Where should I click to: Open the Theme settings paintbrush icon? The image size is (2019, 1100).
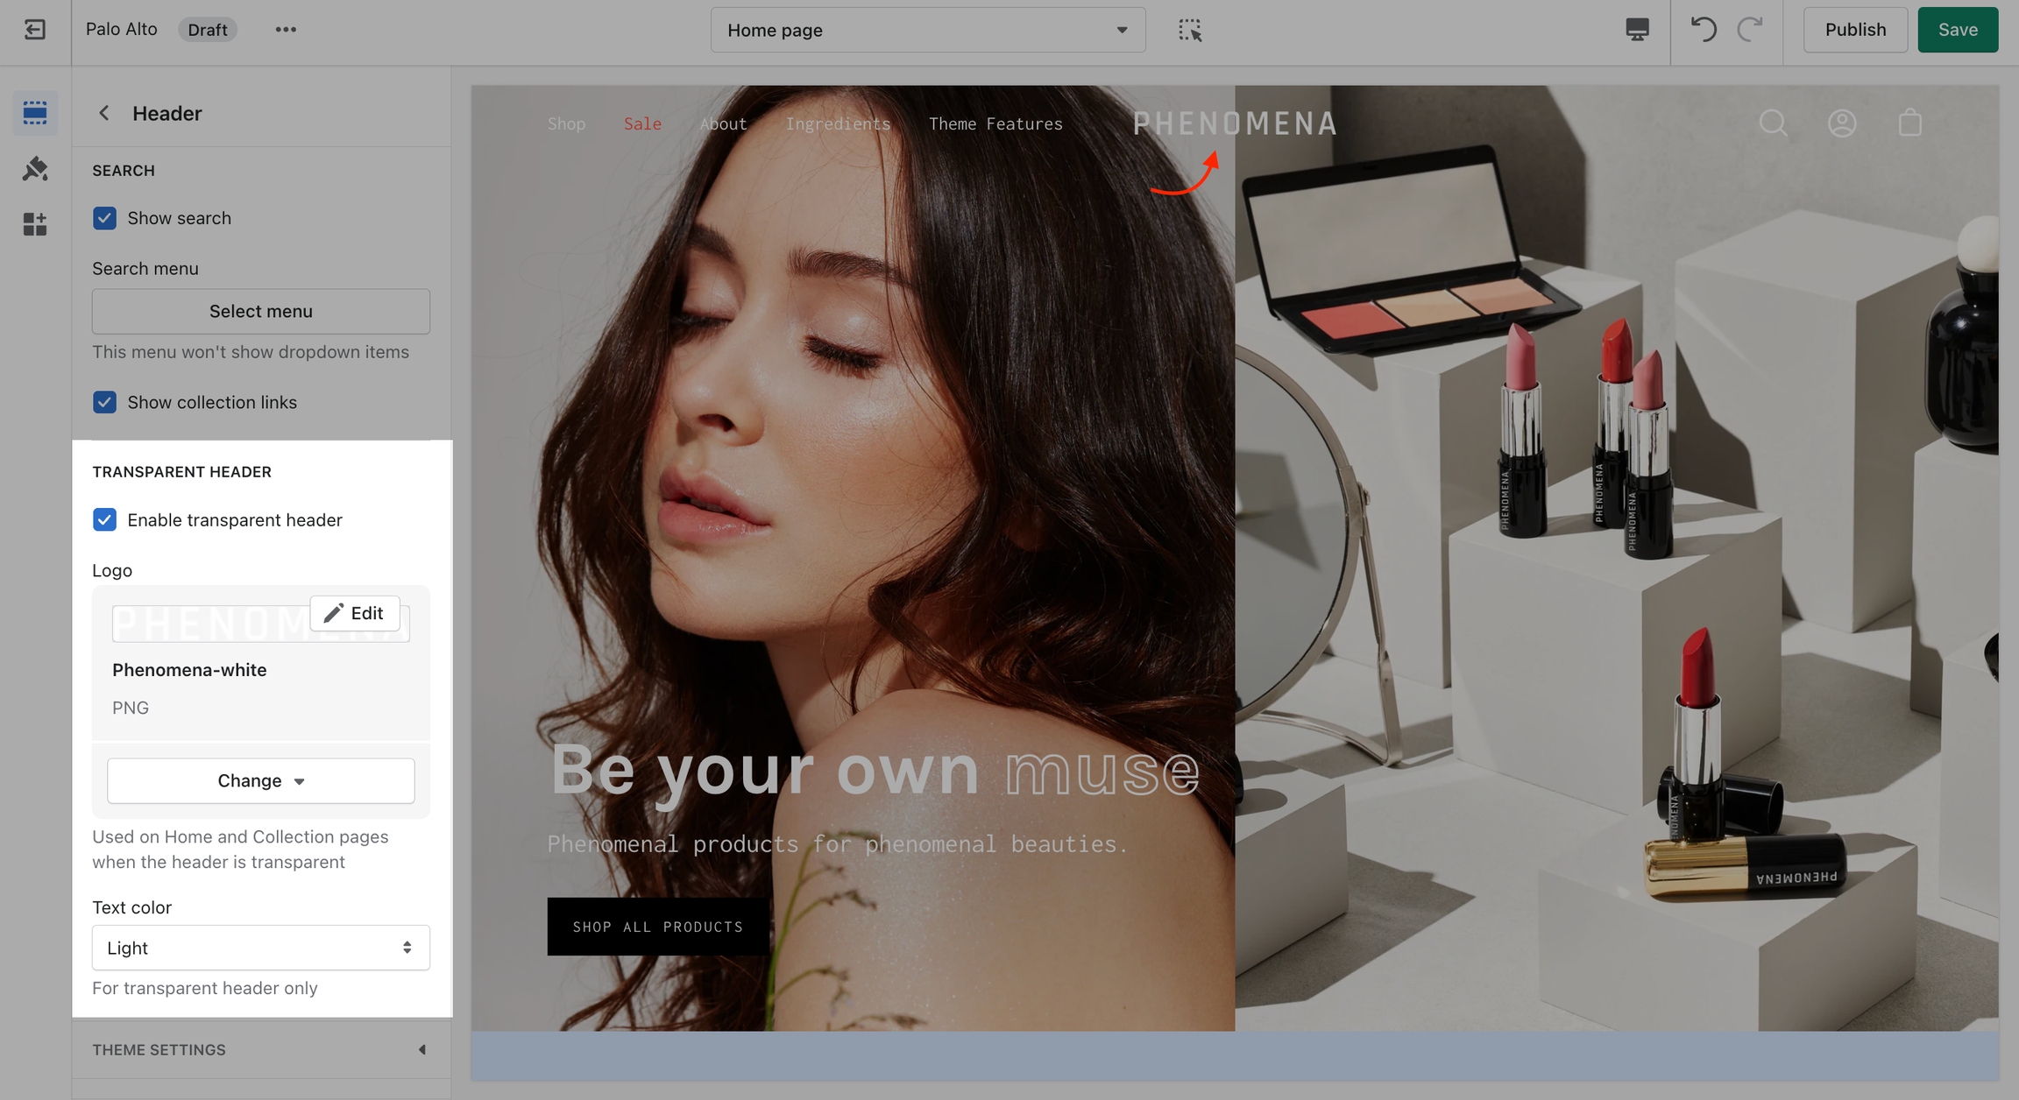coord(35,168)
